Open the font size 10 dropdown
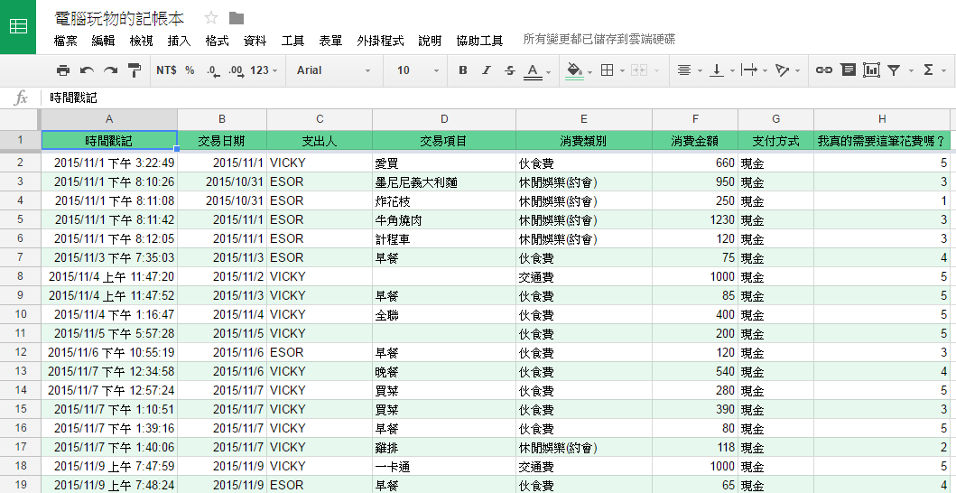The image size is (956, 493). pos(418,70)
